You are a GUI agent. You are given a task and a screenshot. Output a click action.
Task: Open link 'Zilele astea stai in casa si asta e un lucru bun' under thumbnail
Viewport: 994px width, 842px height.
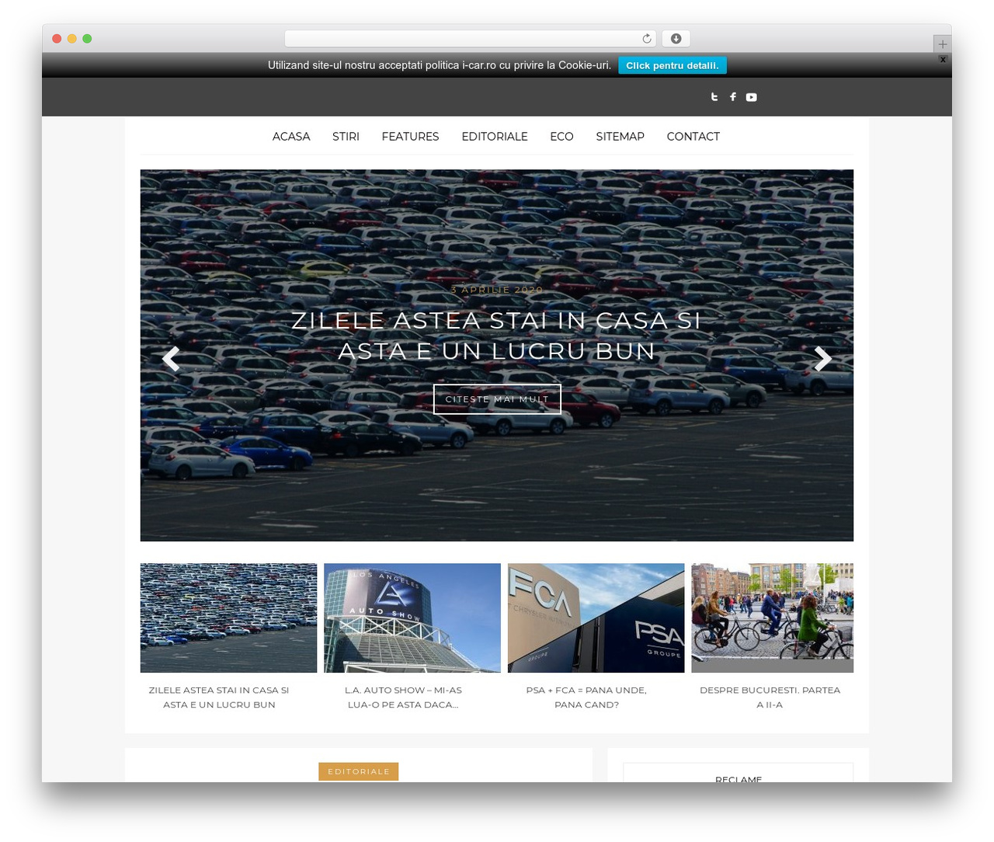219,698
